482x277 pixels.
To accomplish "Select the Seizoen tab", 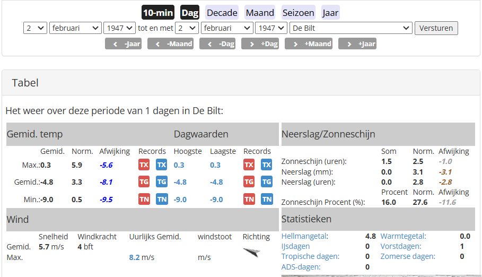I will click(x=299, y=13).
